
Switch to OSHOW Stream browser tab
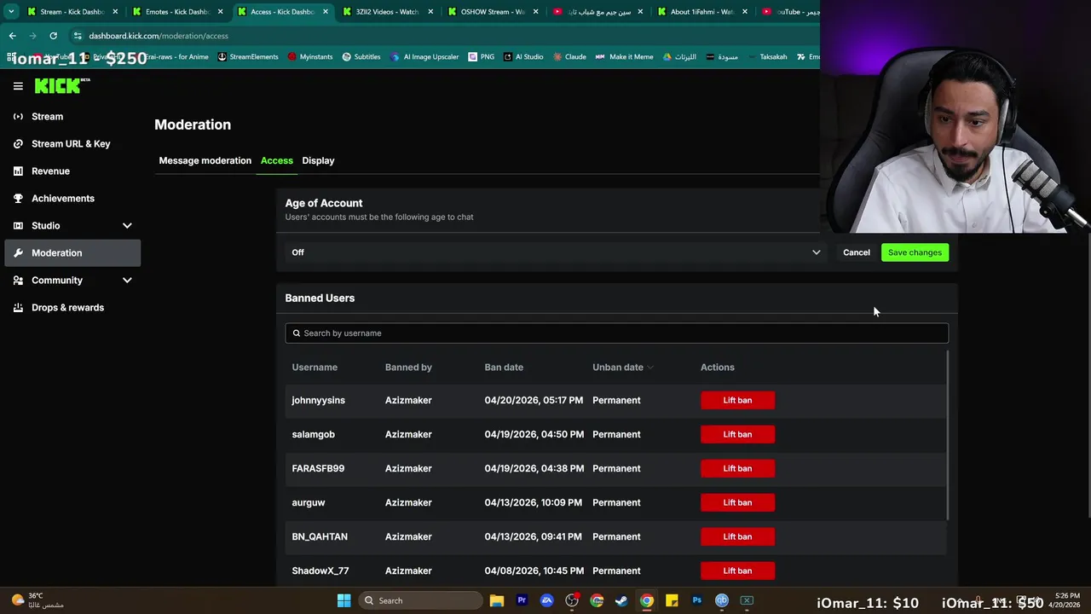(x=492, y=12)
